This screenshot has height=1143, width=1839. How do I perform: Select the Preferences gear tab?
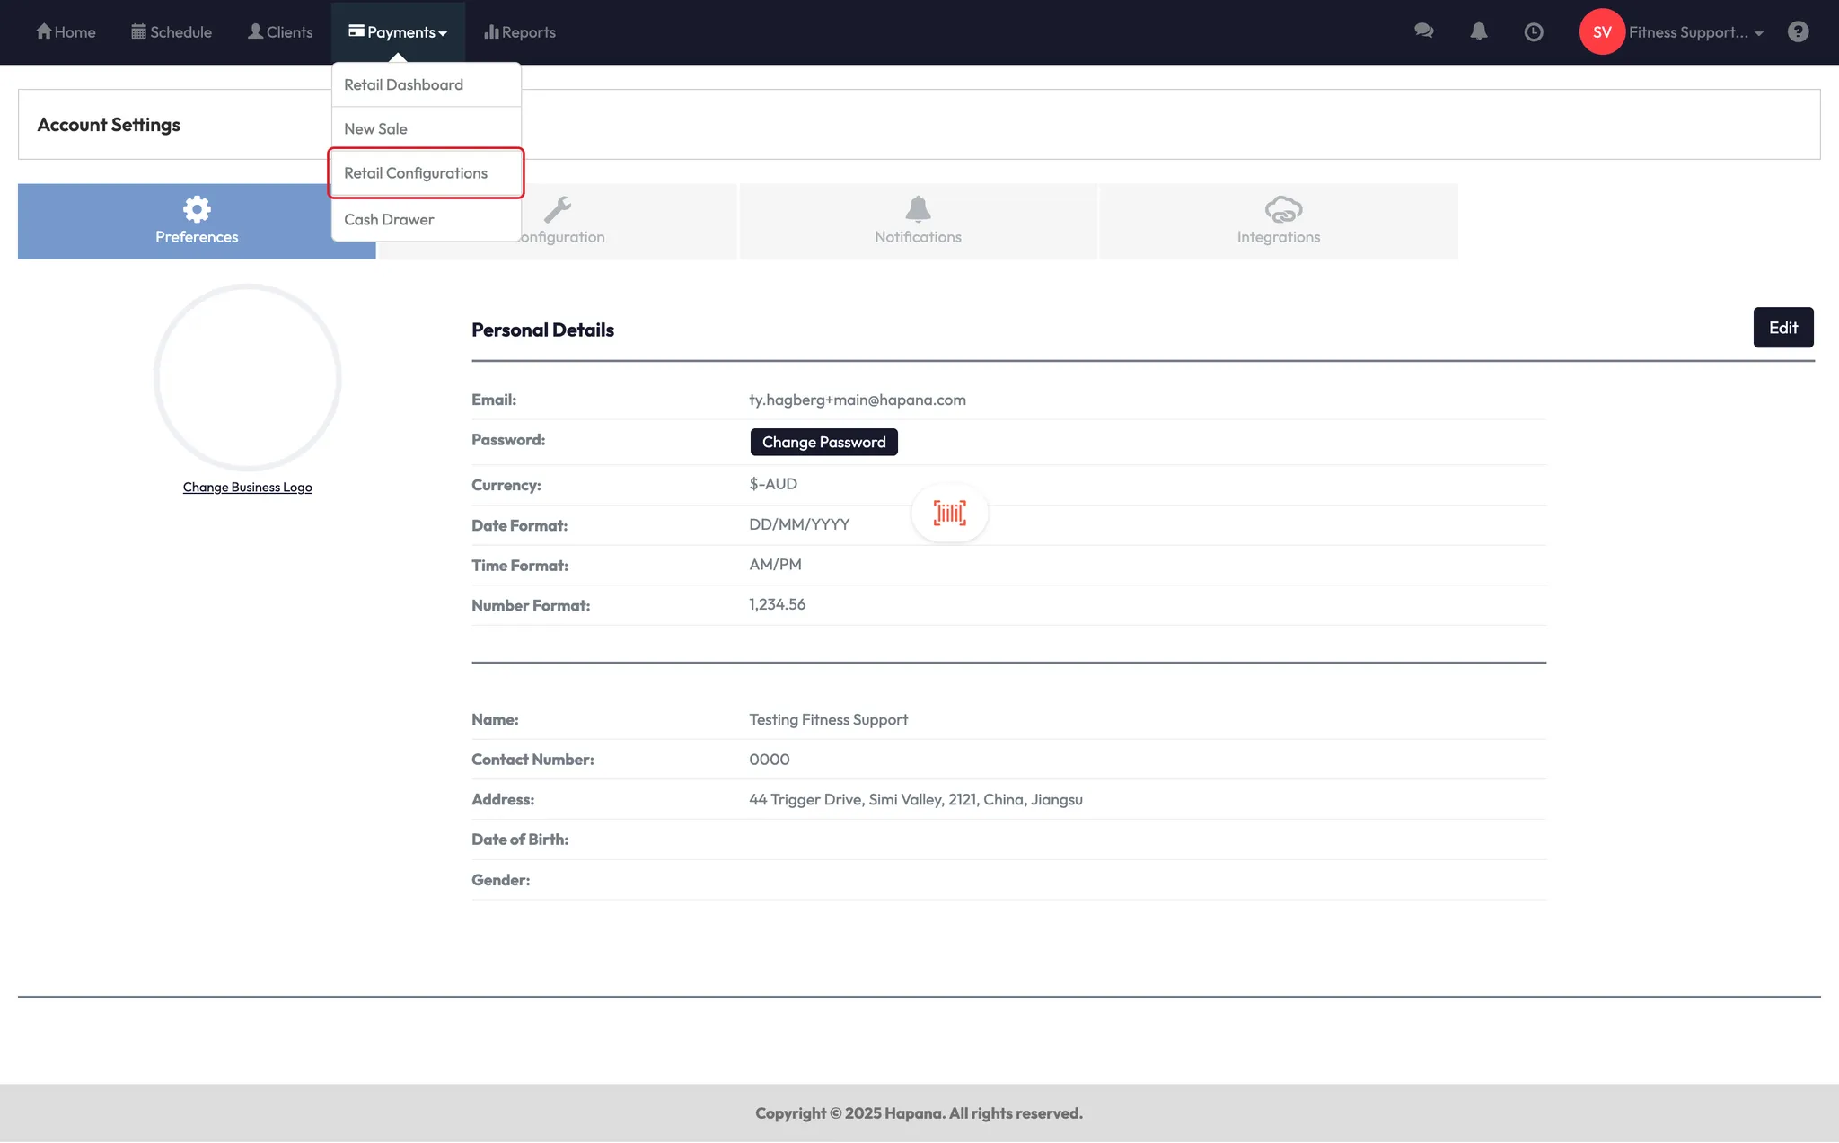point(196,221)
